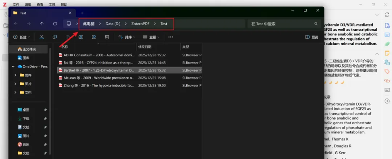Click the navigation pane vertical scrollbar
The width and height of the screenshot is (392, 159).
pyautogui.click(x=50, y=101)
